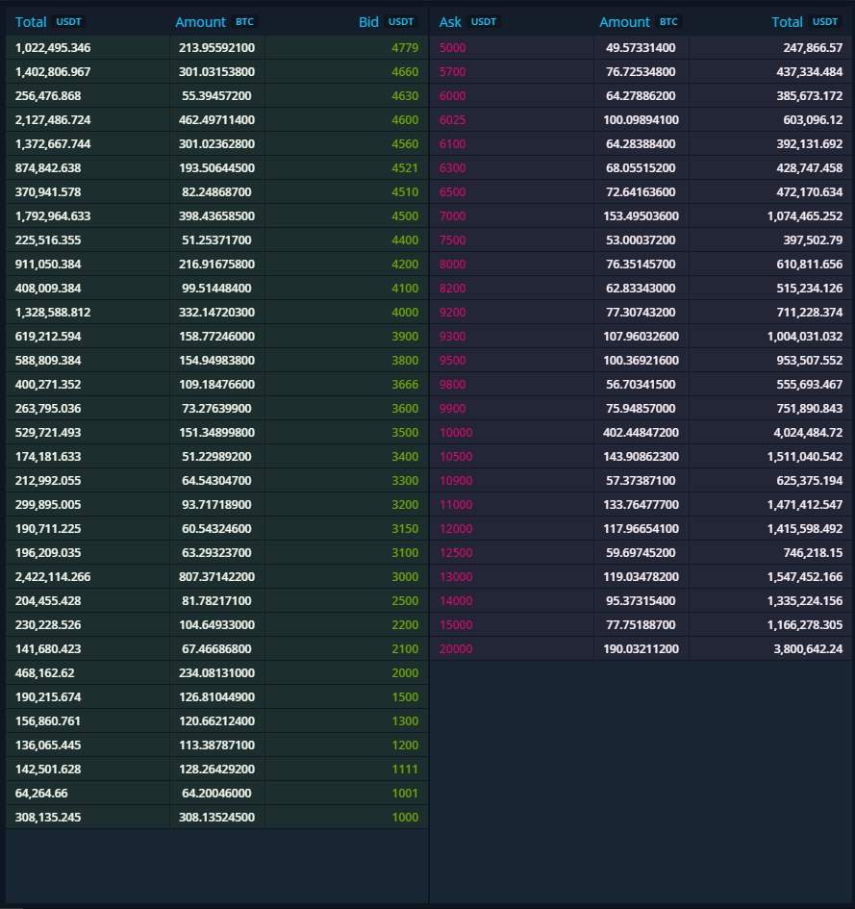Select ask price 20000

456,648
